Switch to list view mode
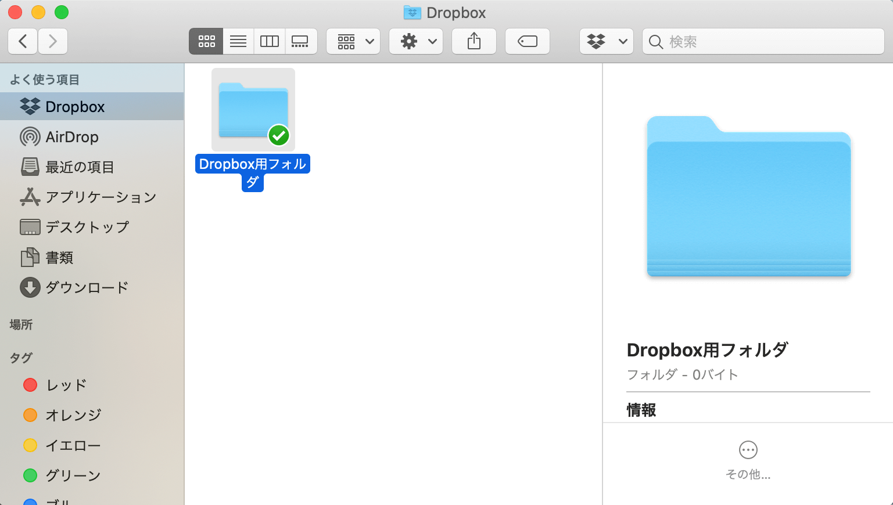Viewport: 893px width, 505px height. tap(238, 41)
